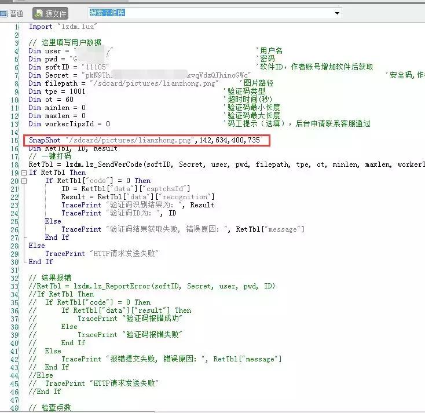
Task: Click the 结果报错 comment
Action: [50, 278]
